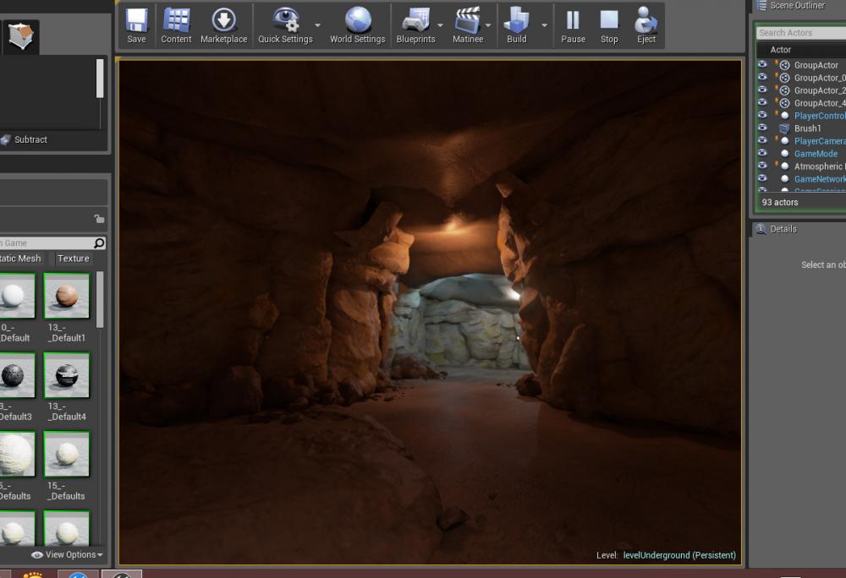Eject from the player controller
This screenshot has height=578, width=846.
[645, 25]
